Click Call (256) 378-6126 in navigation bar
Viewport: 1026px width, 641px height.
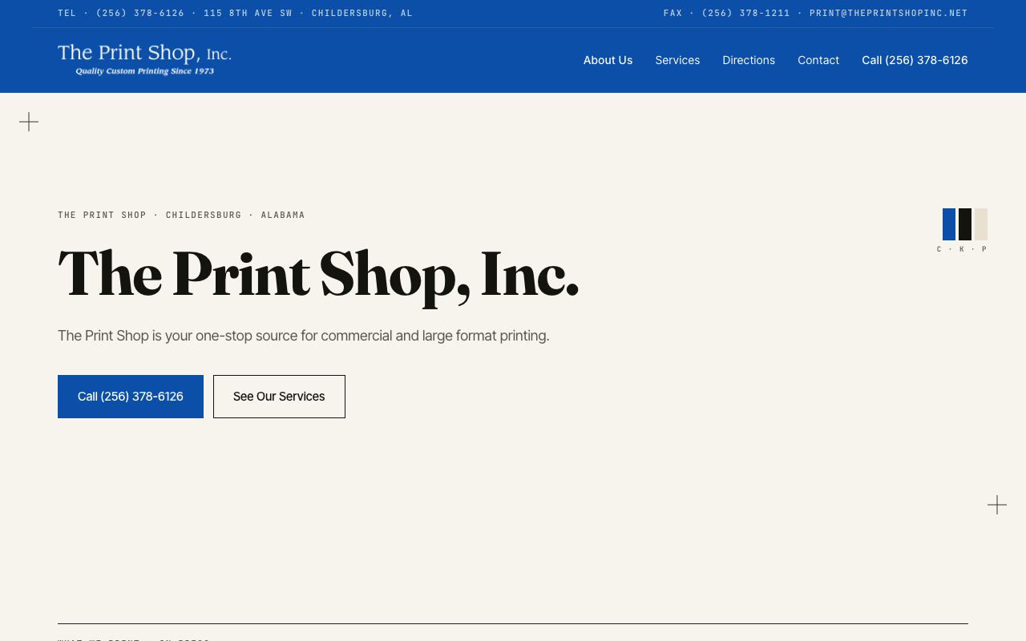[x=915, y=60]
